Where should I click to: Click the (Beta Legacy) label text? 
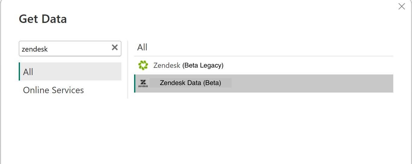click(203, 65)
